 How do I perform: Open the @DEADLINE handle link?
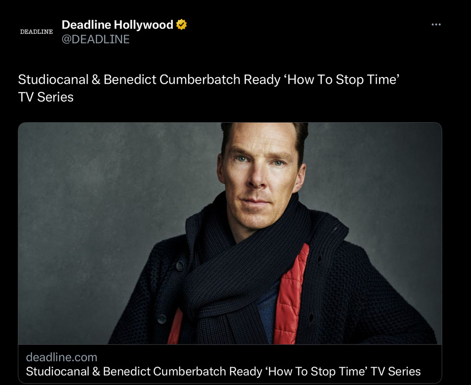point(96,39)
